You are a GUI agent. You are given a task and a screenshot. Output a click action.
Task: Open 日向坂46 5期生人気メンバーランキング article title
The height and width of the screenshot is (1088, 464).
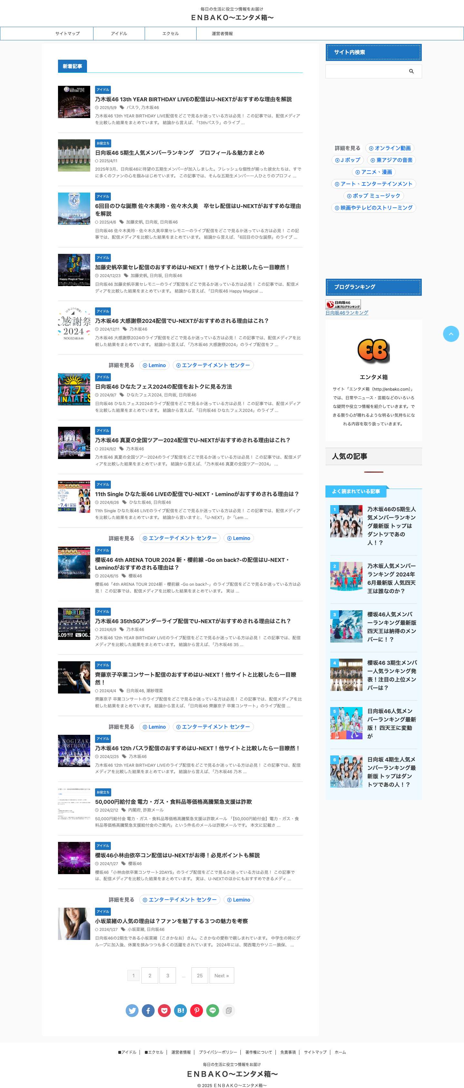coord(180,153)
